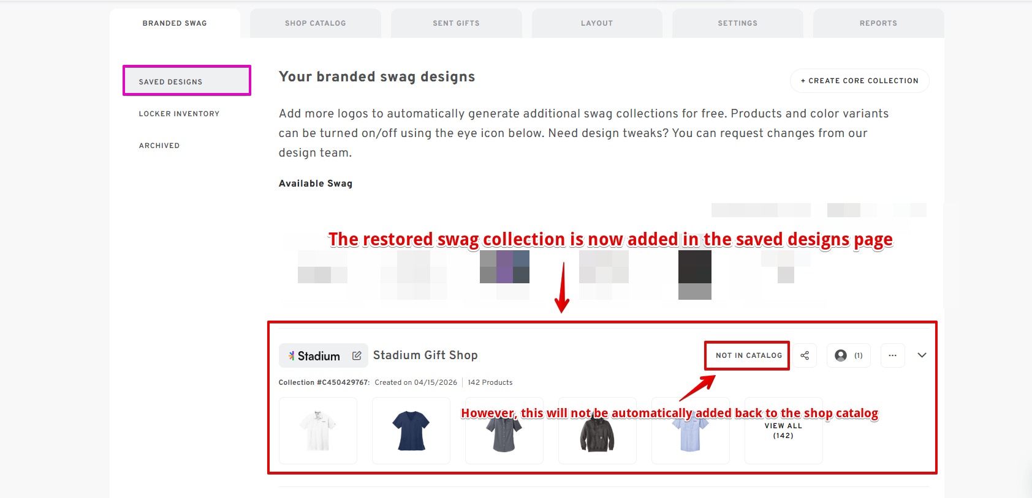Image resolution: width=1032 pixels, height=498 pixels.
Task: Open the three-dot more options menu
Action: point(892,355)
